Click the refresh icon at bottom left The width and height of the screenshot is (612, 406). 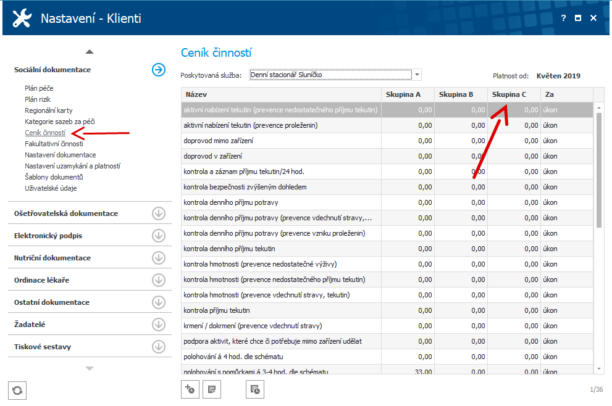coord(17,391)
